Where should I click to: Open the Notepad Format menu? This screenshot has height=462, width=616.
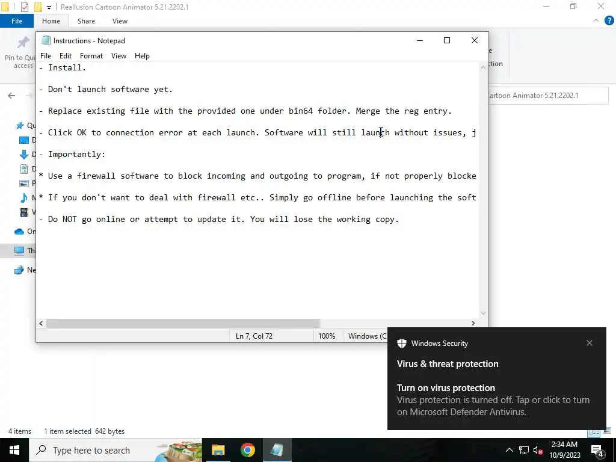pyautogui.click(x=91, y=56)
